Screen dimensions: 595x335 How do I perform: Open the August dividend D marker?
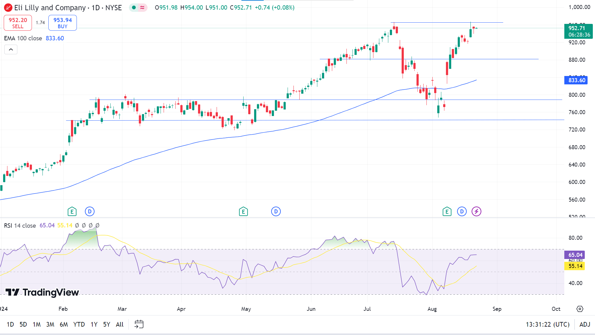coord(462,212)
